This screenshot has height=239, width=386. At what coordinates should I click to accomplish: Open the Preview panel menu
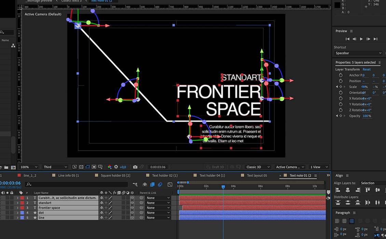(x=351, y=31)
